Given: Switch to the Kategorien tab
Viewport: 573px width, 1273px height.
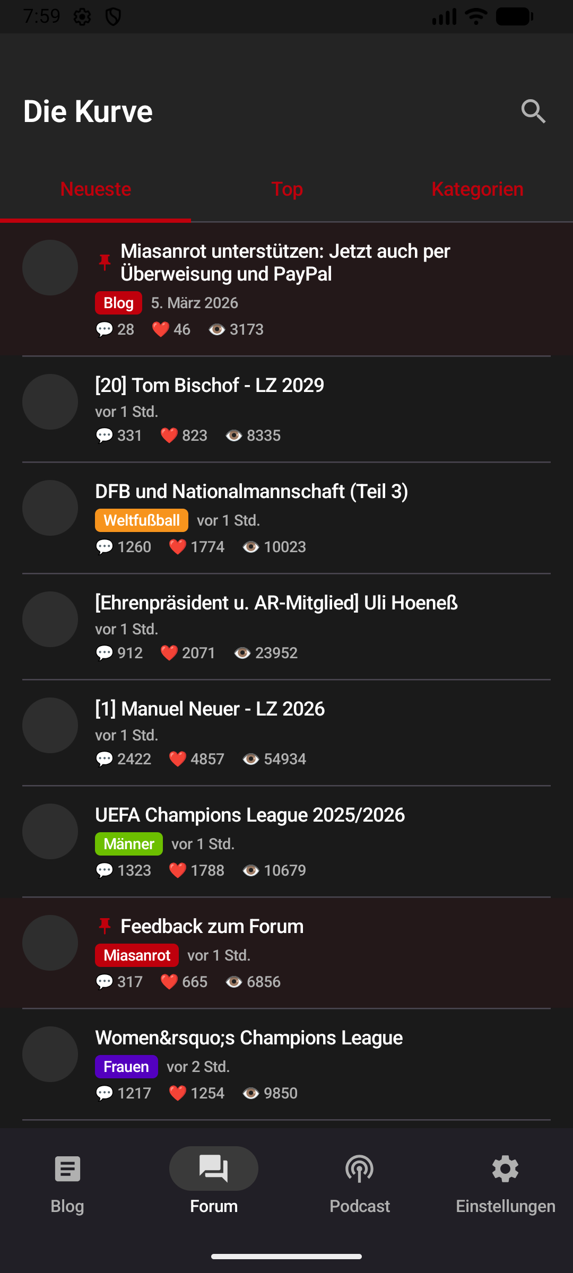Looking at the screenshot, I should tap(477, 189).
